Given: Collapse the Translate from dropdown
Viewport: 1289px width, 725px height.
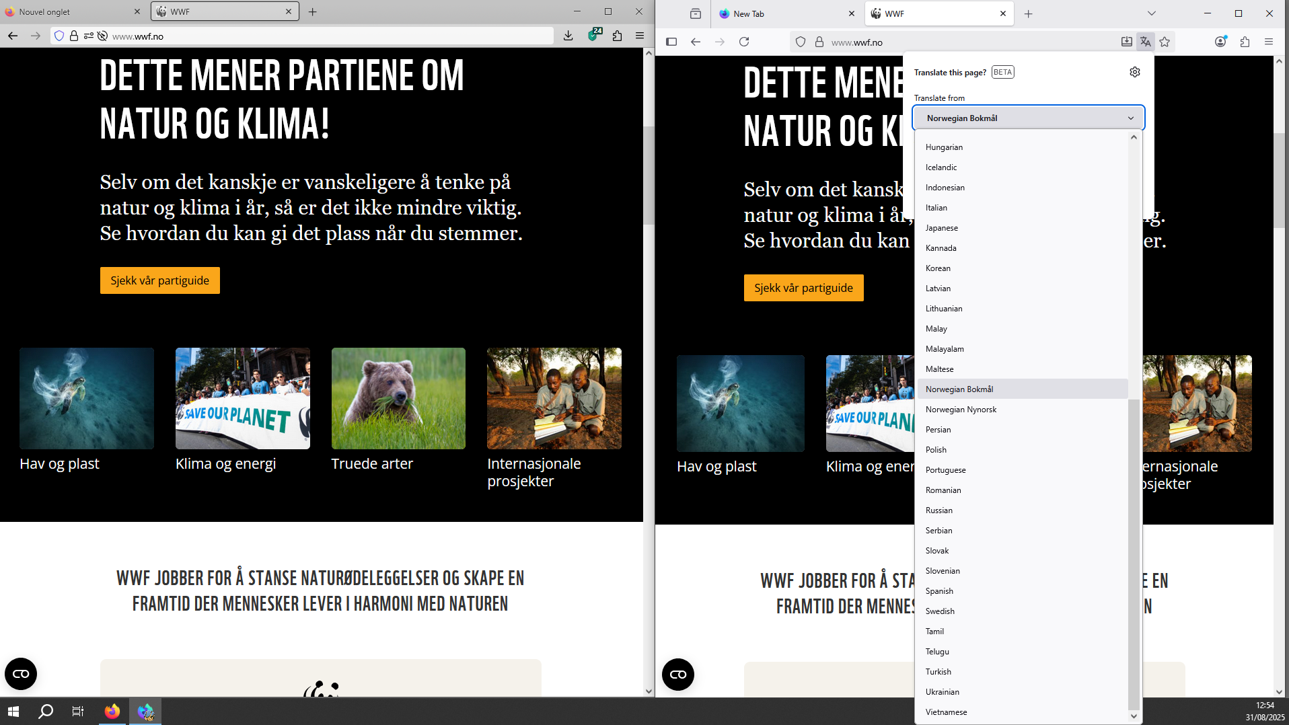Looking at the screenshot, I should click(1029, 118).
